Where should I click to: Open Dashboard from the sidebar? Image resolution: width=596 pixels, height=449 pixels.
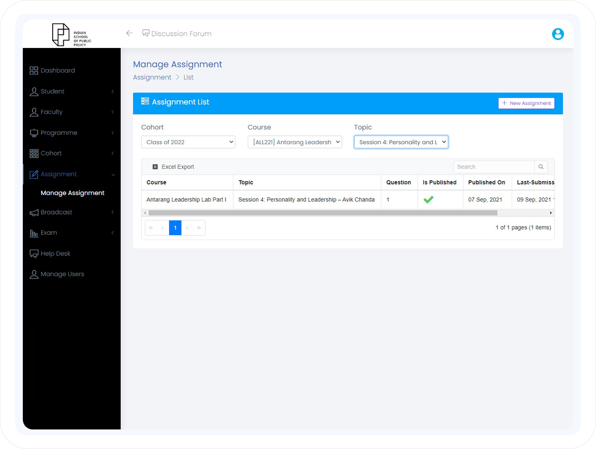(58, 71)
